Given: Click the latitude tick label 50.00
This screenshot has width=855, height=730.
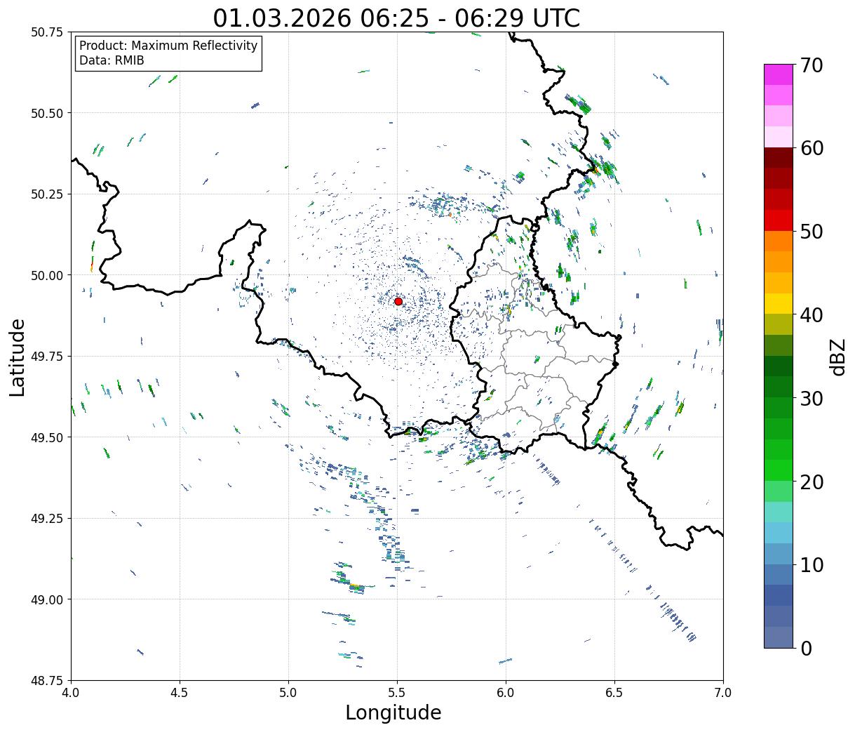Looking at the screenshot, I should tap(47, 275).
